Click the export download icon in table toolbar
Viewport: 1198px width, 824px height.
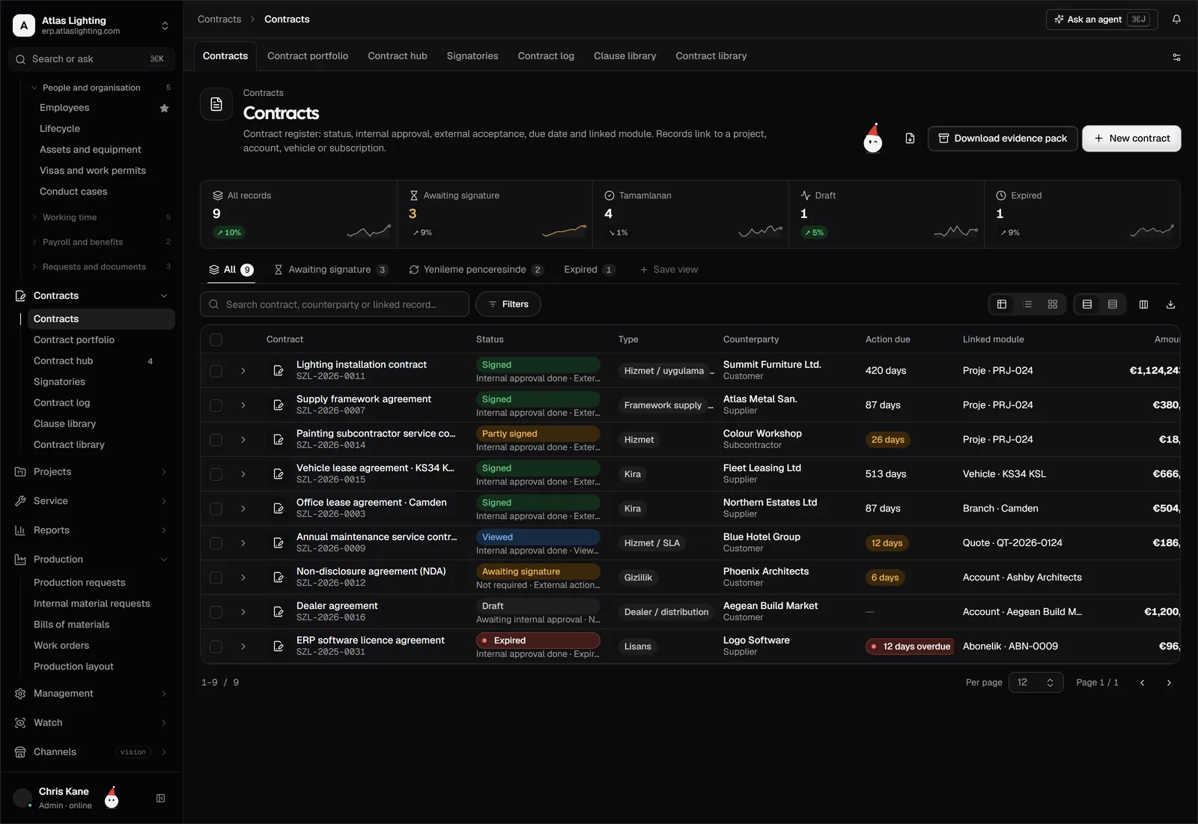(x=1170, y=304)
